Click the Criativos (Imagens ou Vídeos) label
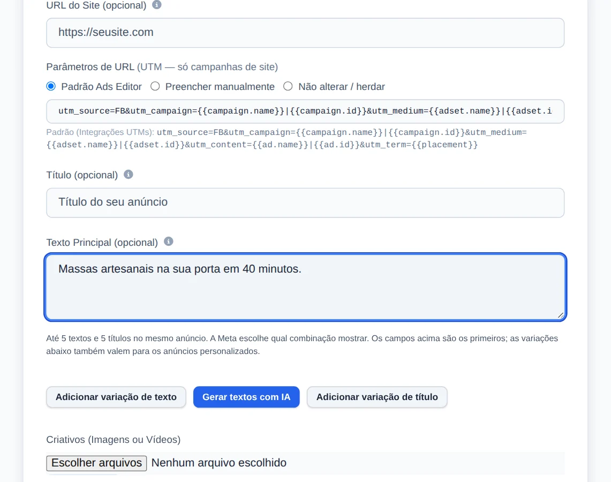 pos(114,440)
